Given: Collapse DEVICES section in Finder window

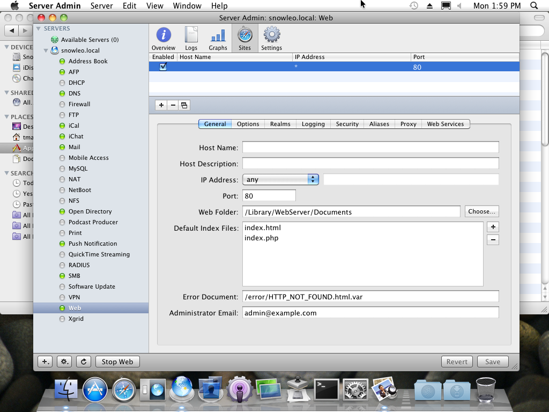Looking at the screenshot, I should 6,47.
